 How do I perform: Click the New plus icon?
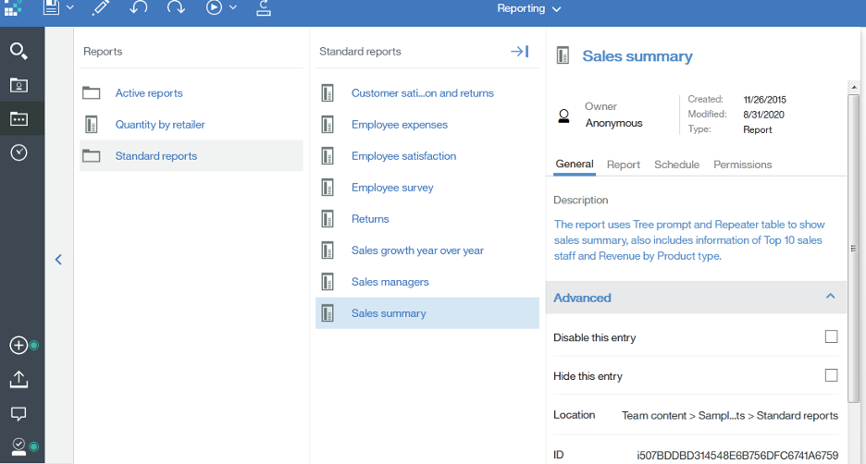19,346
